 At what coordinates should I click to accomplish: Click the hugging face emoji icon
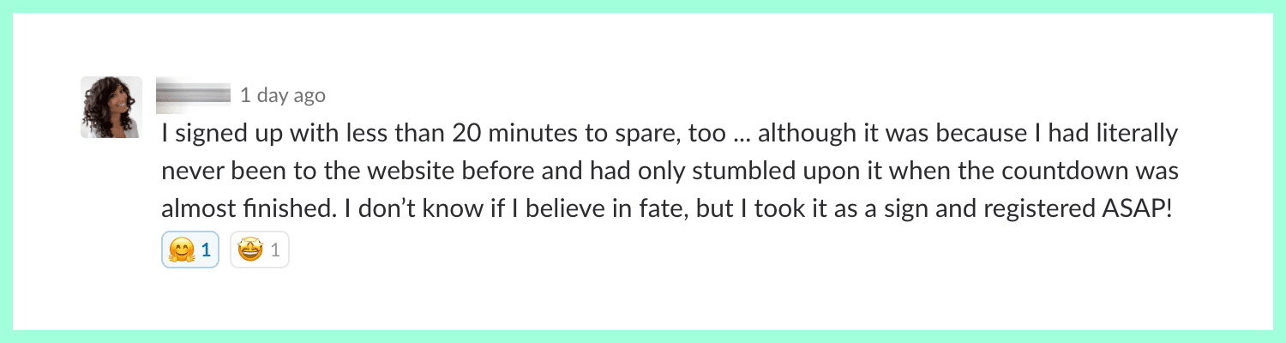[182, 251]
